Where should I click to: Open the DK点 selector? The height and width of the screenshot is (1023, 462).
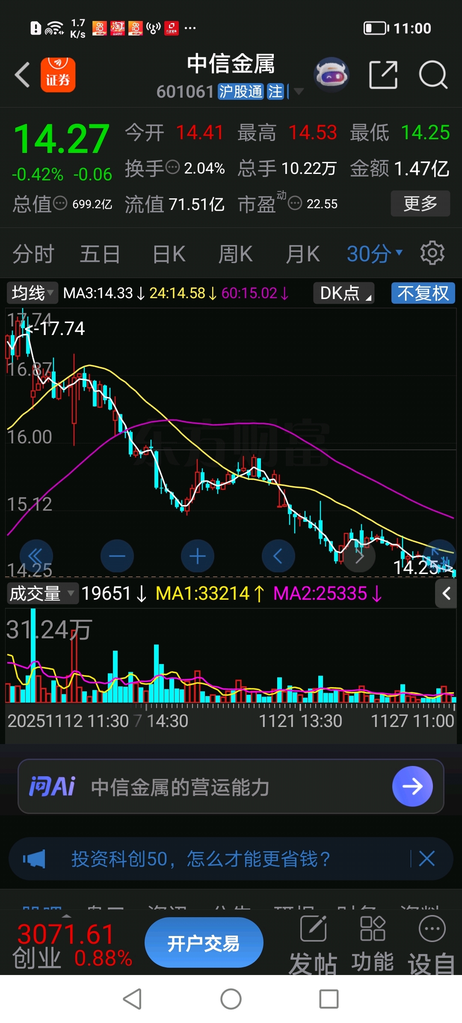click(x=344, y=293)
